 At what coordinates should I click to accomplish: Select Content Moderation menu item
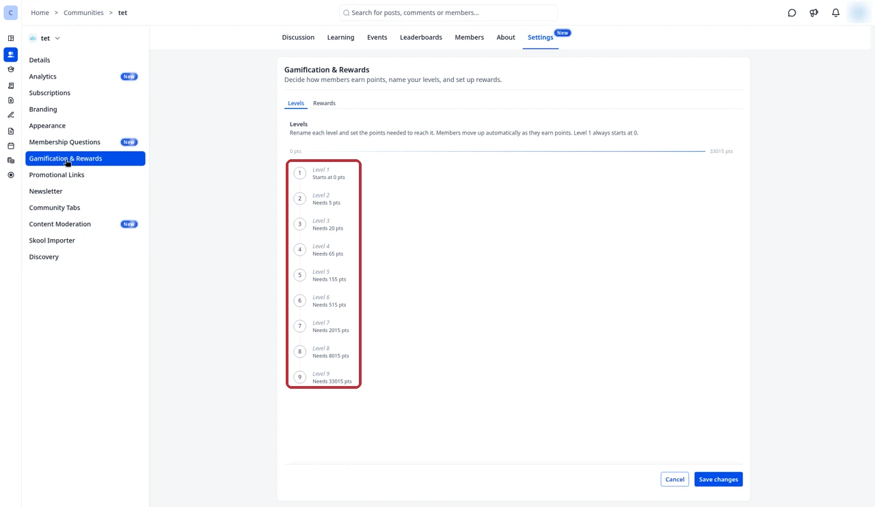point(85,224)
